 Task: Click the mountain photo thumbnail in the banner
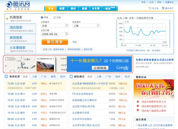click(x=45, y=66)
